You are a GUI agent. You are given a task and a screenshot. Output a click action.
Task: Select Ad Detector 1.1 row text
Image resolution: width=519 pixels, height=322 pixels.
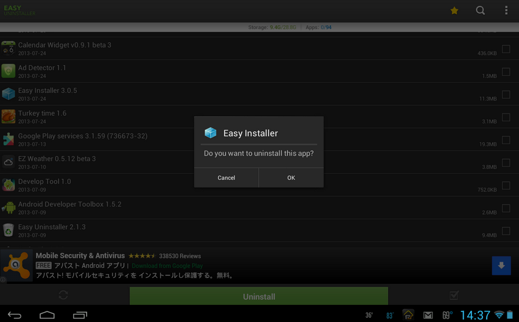click(x=42, y=68)
